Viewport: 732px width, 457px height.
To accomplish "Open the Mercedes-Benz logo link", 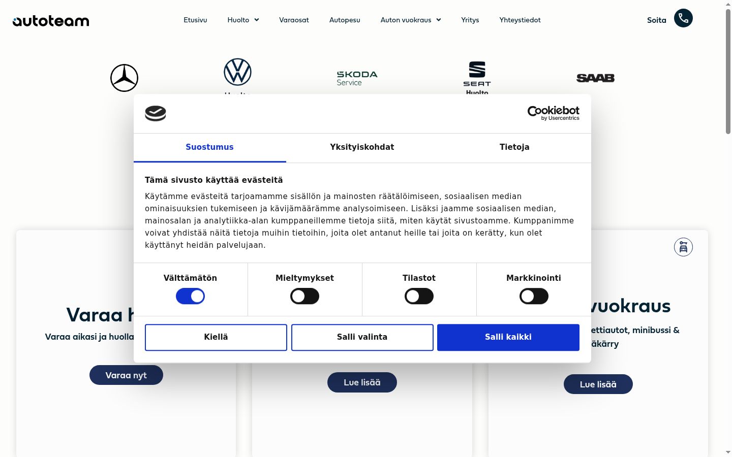I will [125, 78].
